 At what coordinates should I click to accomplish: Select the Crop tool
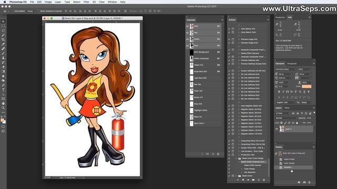click(x=3, y=40)
